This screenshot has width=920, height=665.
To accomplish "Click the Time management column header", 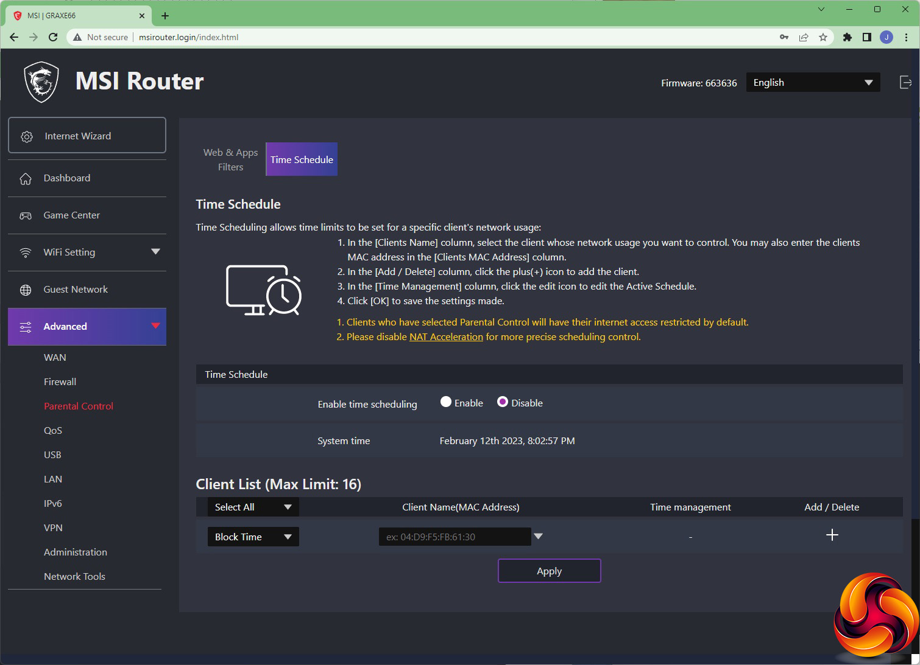I will point(690,507).
